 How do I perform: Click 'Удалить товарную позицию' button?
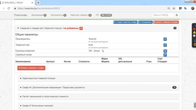(x=166, y=22)
